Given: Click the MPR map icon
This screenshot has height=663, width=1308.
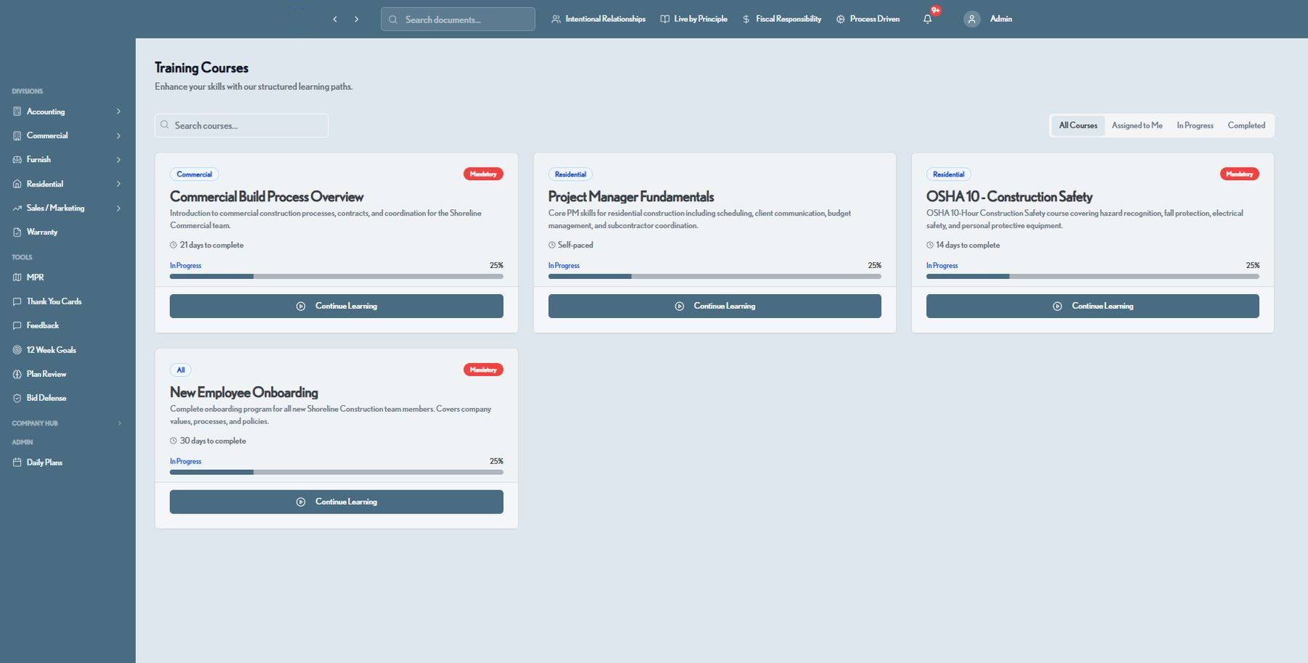Looking at the screenshot, I should click(x=17, y=277).
